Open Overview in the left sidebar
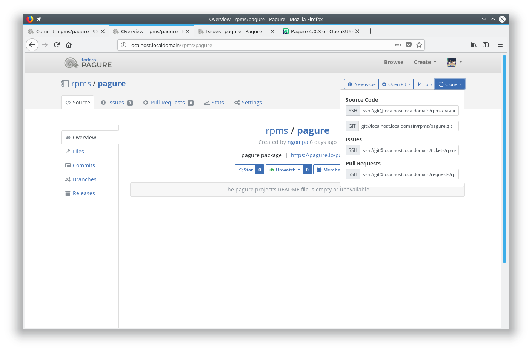The height and width of the screenshot is (352, 532). click(90, 138)
